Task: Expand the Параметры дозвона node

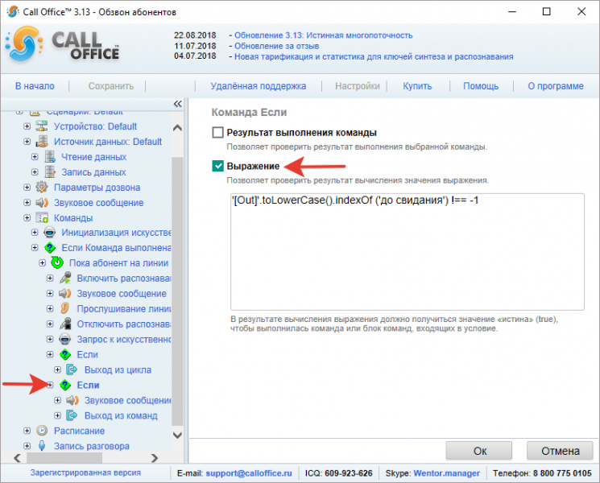Action: (27, 188)
